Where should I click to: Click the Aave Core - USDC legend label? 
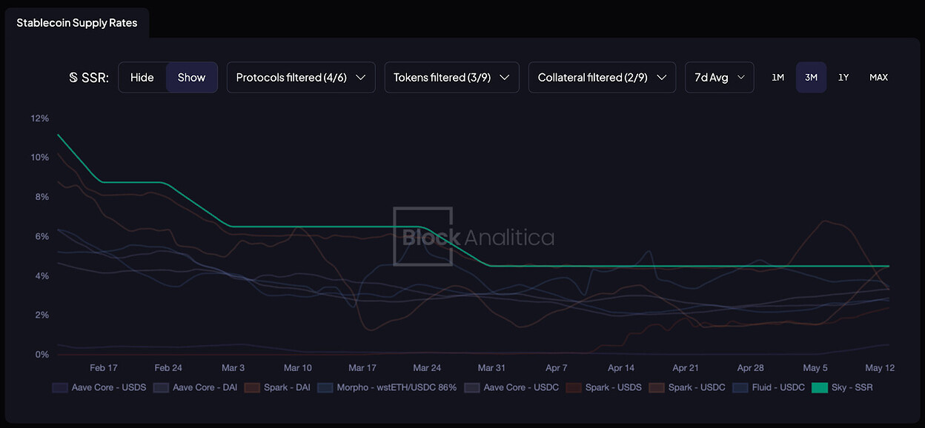coord(520,387)
